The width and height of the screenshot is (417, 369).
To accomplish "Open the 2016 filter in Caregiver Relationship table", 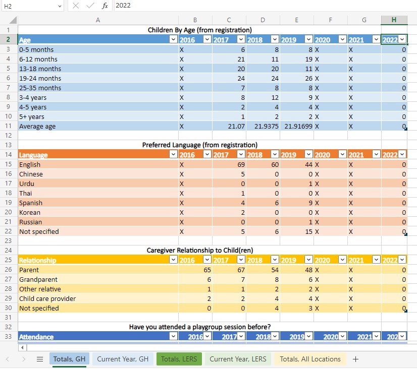I will (x=207, y=260).
